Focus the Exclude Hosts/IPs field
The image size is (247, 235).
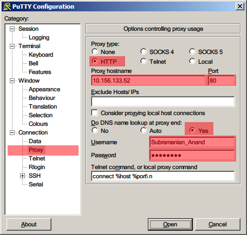click(163, 102)
